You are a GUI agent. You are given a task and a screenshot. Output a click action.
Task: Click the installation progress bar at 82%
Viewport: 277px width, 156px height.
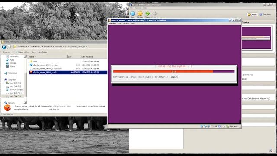[x=174, y=71]
